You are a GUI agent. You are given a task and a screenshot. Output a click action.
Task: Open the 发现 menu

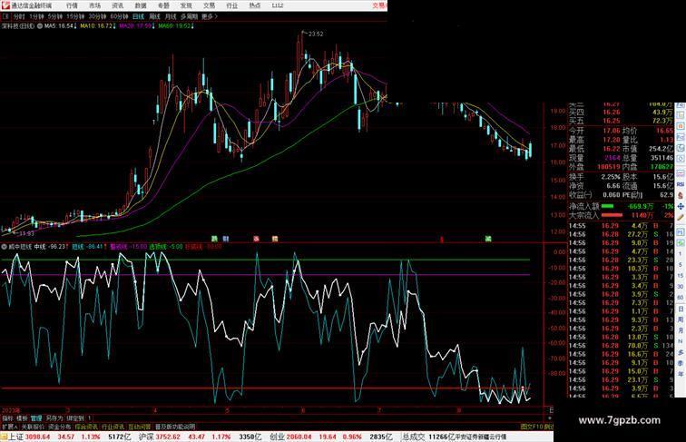(x=186, y=5)
